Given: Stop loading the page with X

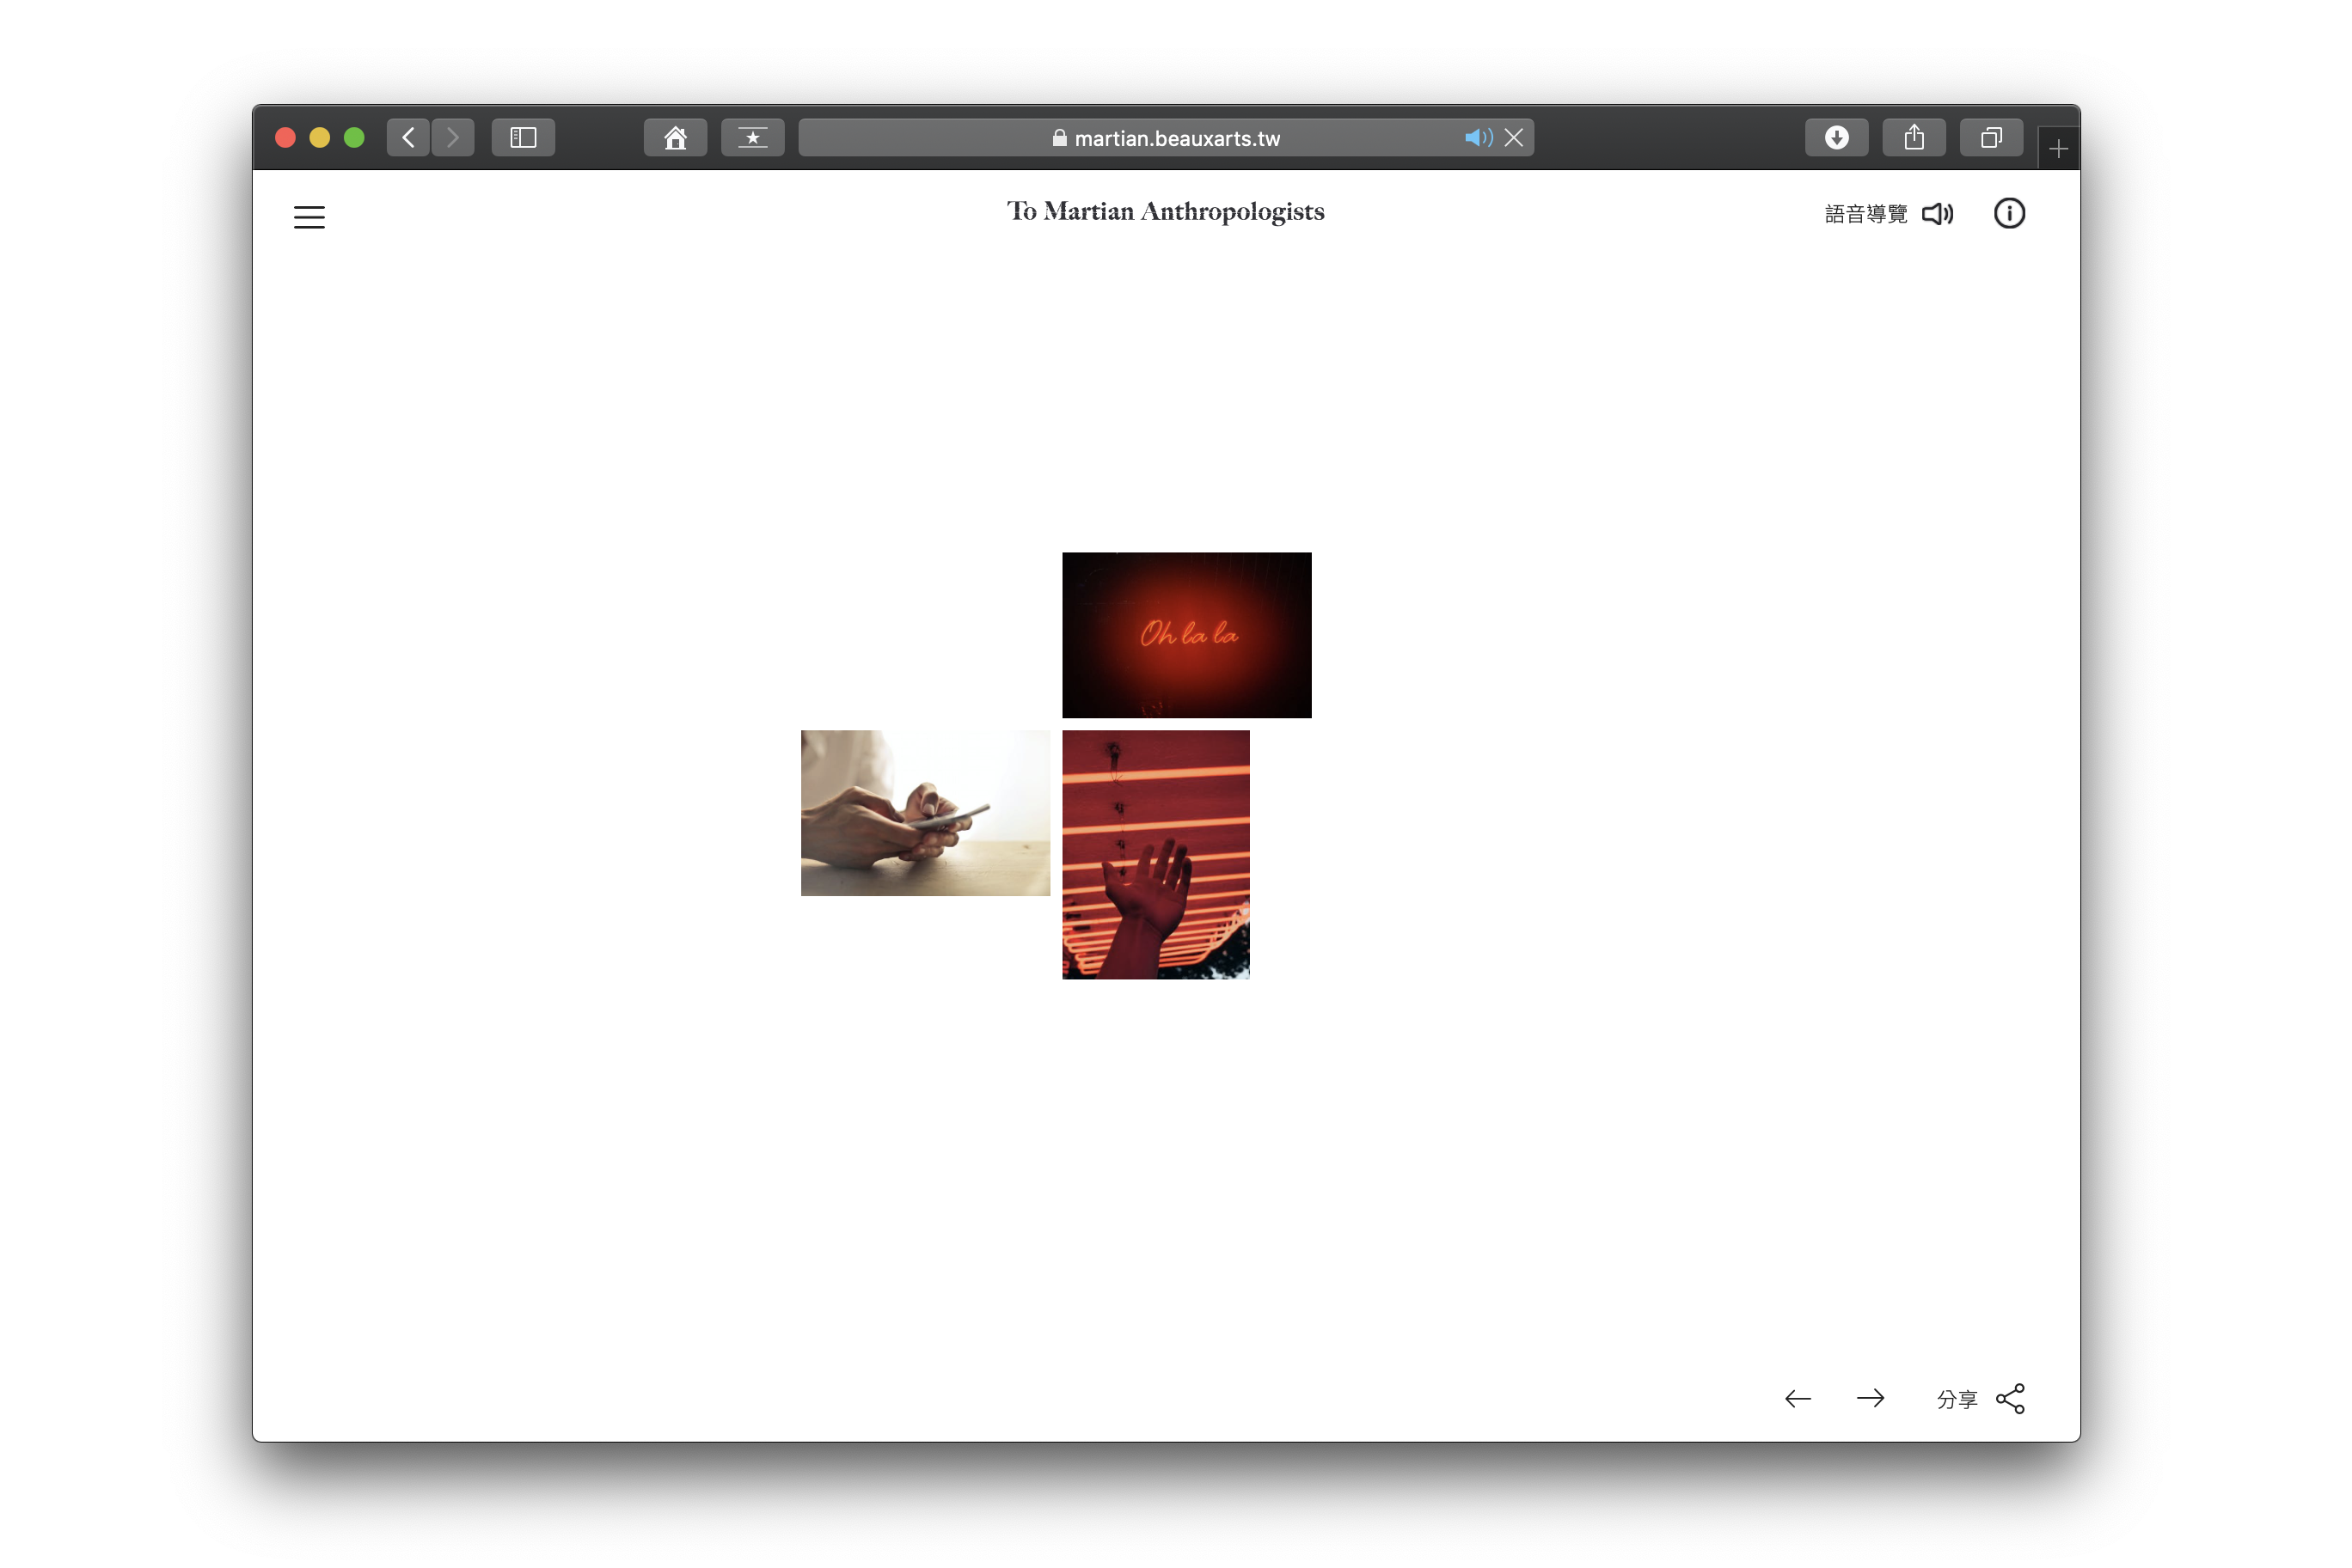Looking at the screenshot, I should point(1514,138).
